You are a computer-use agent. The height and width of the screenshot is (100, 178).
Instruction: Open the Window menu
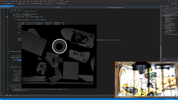pos(41,1)
